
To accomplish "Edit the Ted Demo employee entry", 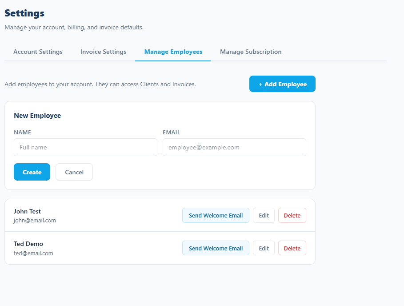I will pos(264,248).
